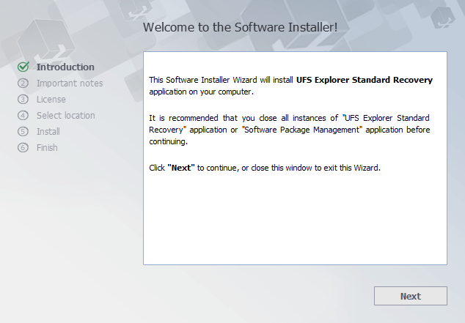Image resolution: width=465 pixels, height=323 pixels.
Task: Select the Introduction step label
Action: pos(65,67)
